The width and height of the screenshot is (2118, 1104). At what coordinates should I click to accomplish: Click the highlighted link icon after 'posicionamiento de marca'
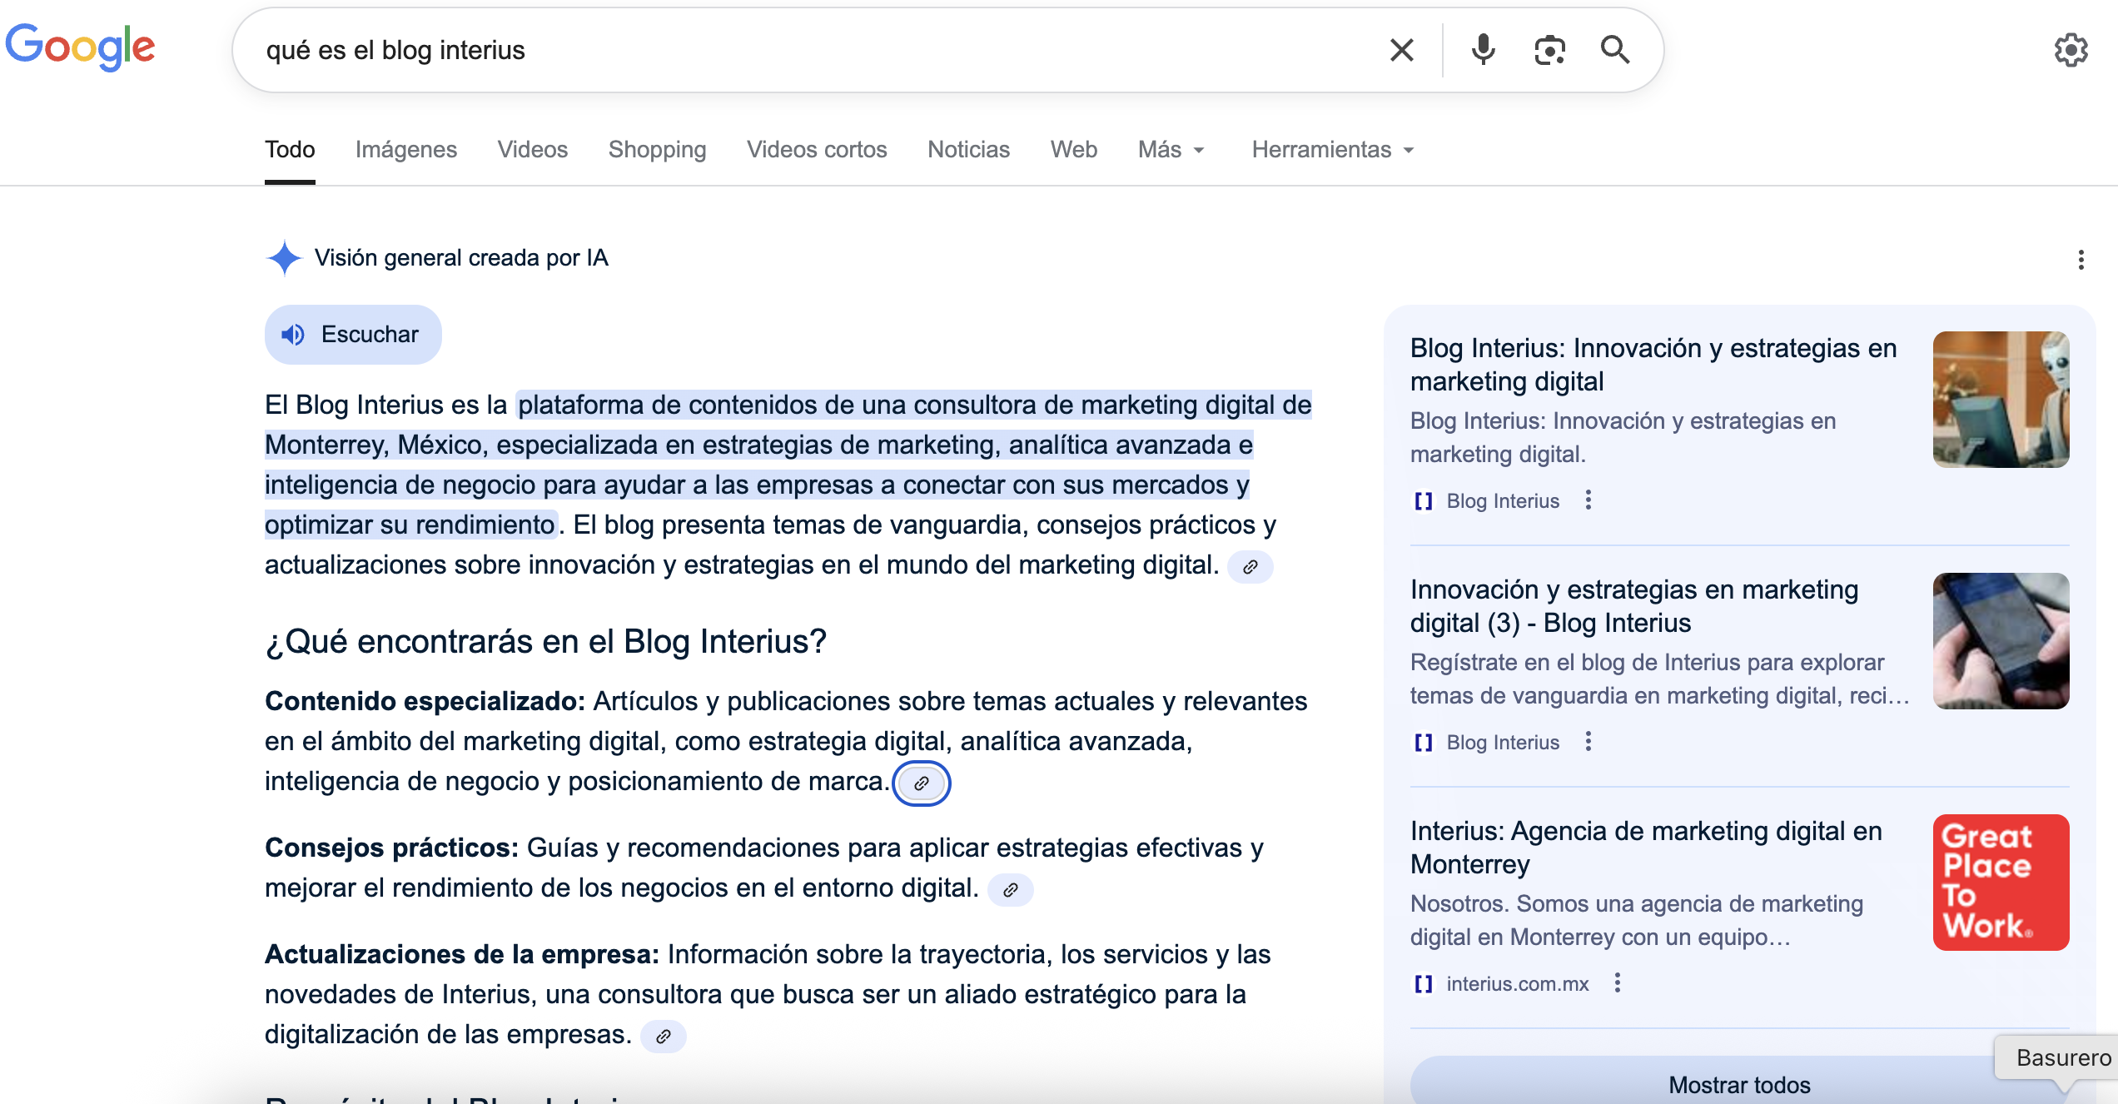click(921, 783)
